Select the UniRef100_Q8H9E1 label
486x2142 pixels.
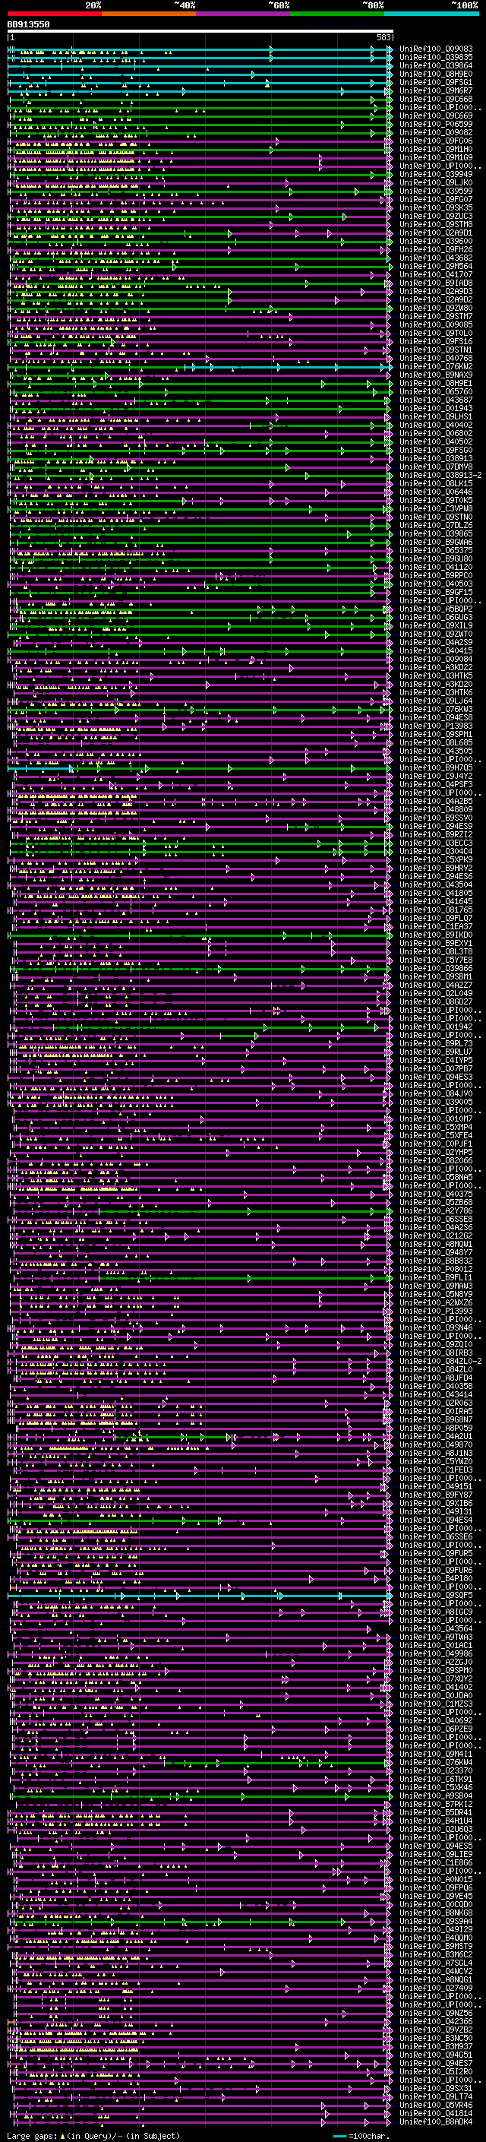pos(436,383)
